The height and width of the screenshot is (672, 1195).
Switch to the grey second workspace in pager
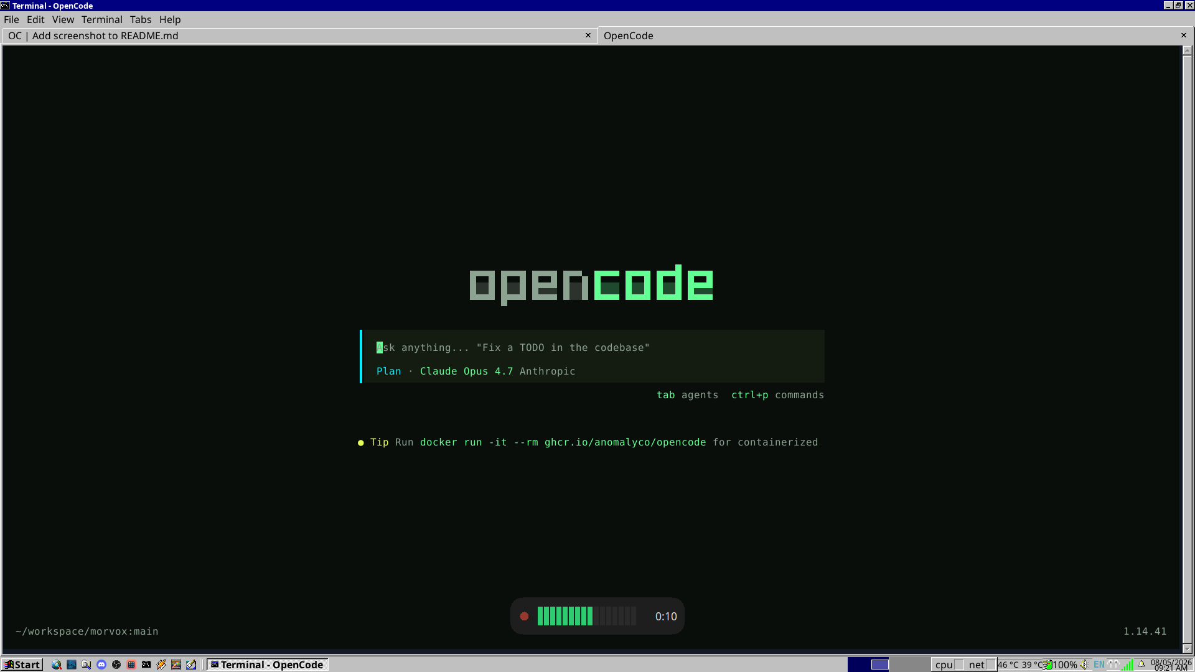pos(910,665)
